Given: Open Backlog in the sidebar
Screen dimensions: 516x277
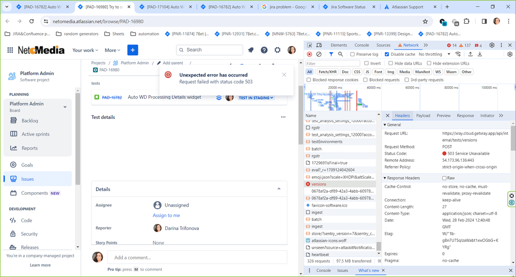Looking at the screenshot, I should 29,120.
